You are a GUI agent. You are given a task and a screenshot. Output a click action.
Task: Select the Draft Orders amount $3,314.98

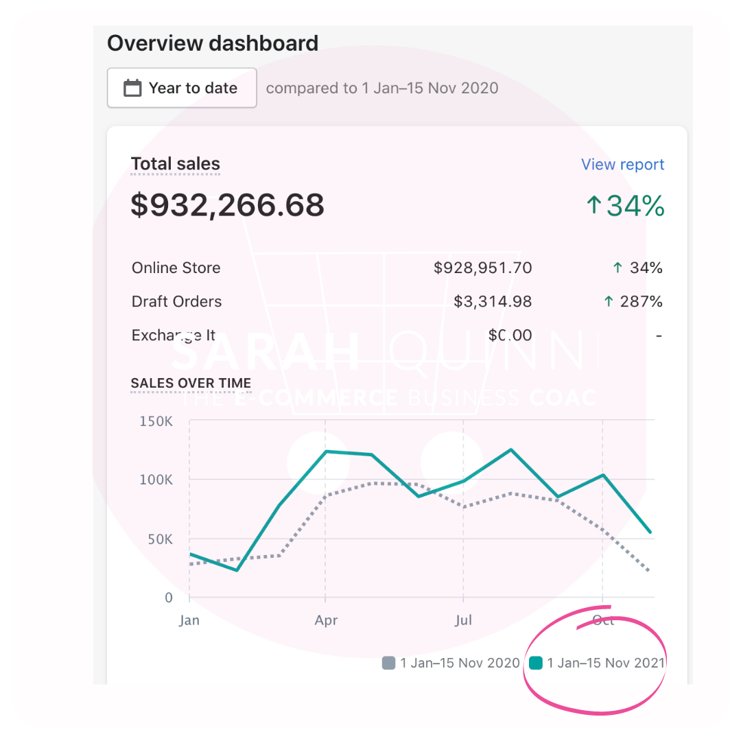(x=493, y=301)
